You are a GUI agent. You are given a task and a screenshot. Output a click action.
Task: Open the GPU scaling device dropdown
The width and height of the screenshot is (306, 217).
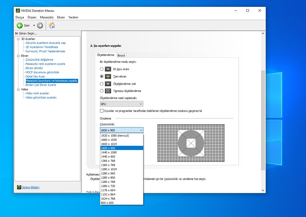click(122, 104)
